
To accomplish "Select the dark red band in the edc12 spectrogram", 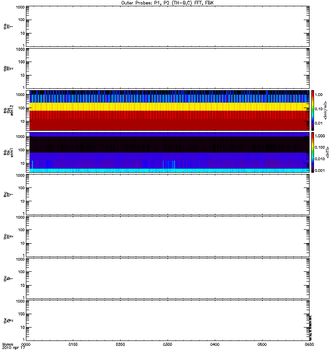I will pyautogui.click(x=169, y=125).
